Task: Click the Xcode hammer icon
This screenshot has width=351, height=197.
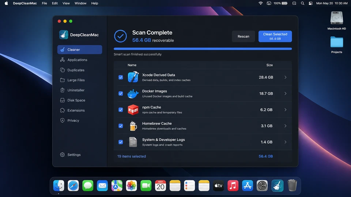Action: 133,77
